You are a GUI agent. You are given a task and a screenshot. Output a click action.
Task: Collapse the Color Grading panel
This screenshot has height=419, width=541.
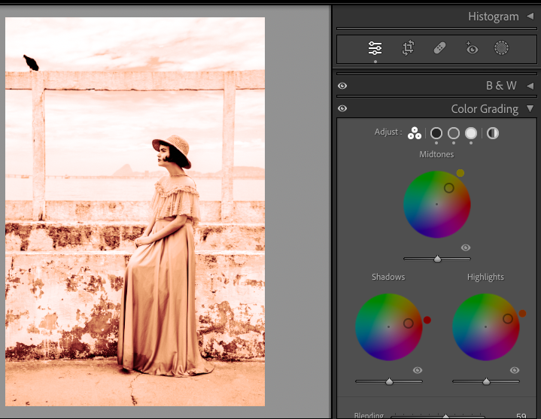tap(530, 109)
